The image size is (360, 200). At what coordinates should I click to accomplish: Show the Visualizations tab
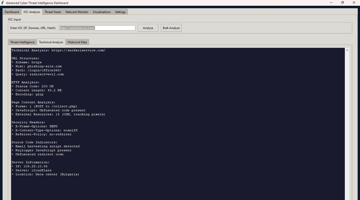(102, 12)
